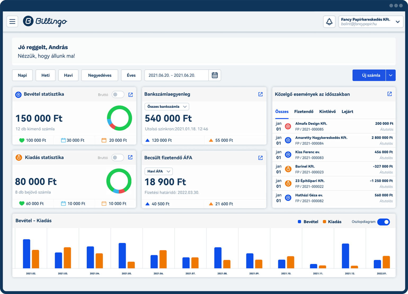Click the 40 500 Ft value
This screenshot has width=408, height=294.
161,204
